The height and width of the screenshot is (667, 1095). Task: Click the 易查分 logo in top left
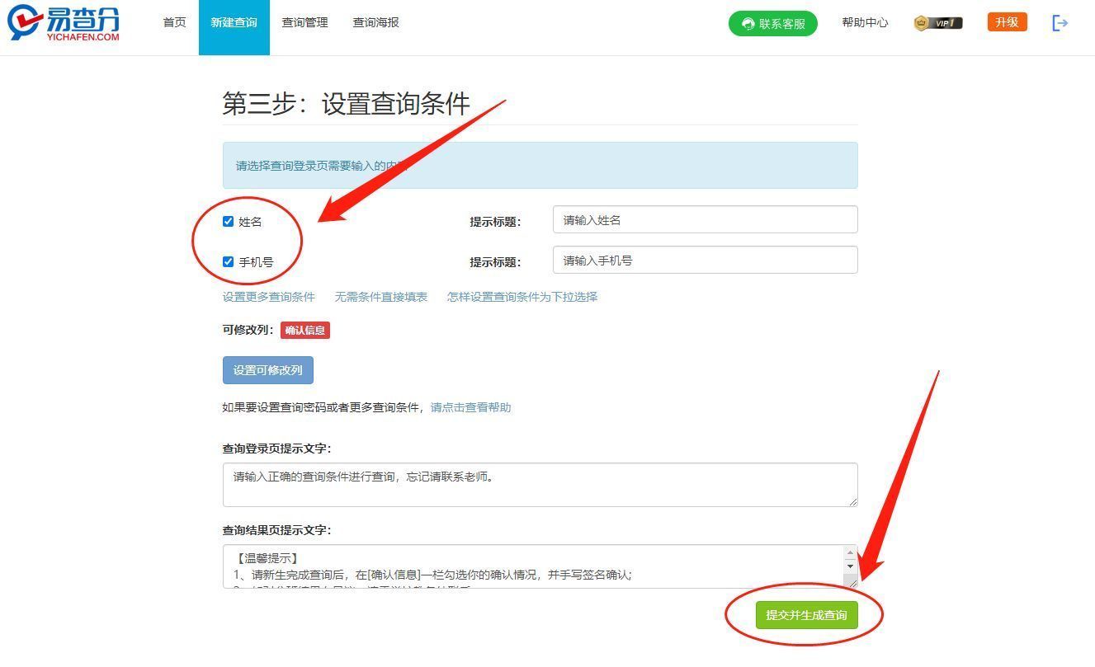62,23
